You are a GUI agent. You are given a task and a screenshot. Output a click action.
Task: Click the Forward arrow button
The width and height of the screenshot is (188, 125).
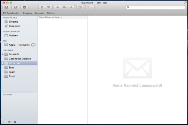(71, 7)
